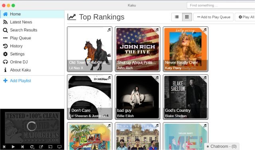Click the Top Rankings chart icon
Viewport: 255px width, 150px height.
click(x=72, y=17)
